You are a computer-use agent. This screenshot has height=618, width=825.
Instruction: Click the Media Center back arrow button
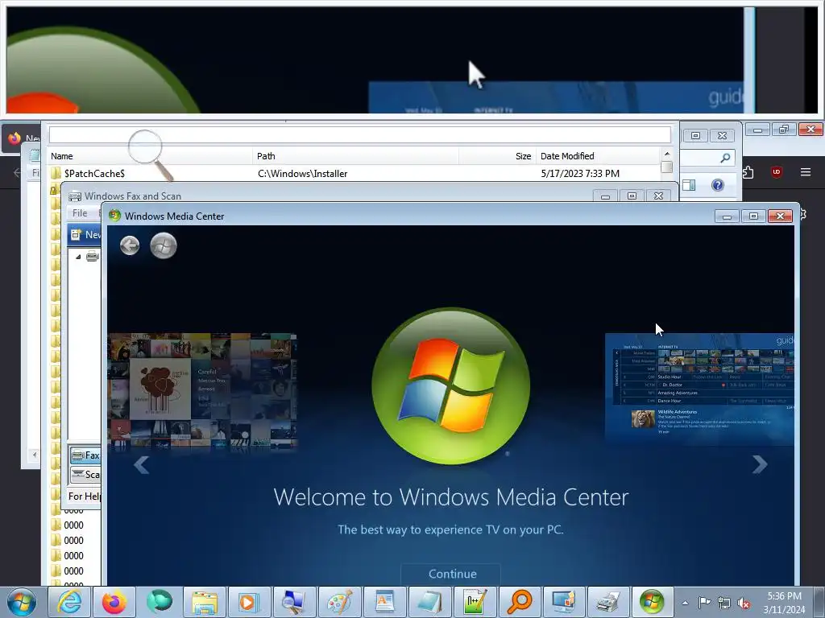click(130, 245)
